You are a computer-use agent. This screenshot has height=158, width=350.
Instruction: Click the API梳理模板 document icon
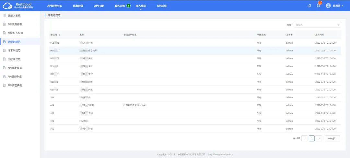click(4, 85)
